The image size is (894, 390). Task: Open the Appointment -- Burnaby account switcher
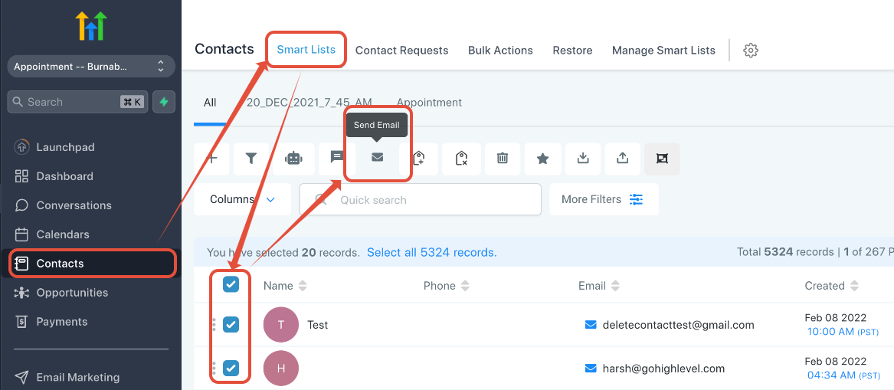pos(91,67)
